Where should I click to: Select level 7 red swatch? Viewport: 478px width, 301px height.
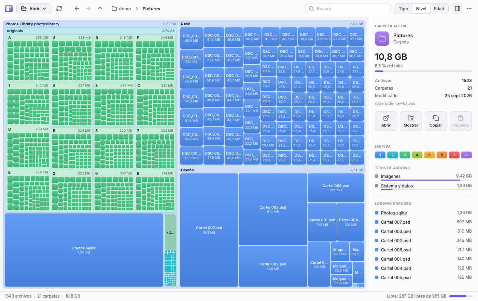tap(454, 155)
